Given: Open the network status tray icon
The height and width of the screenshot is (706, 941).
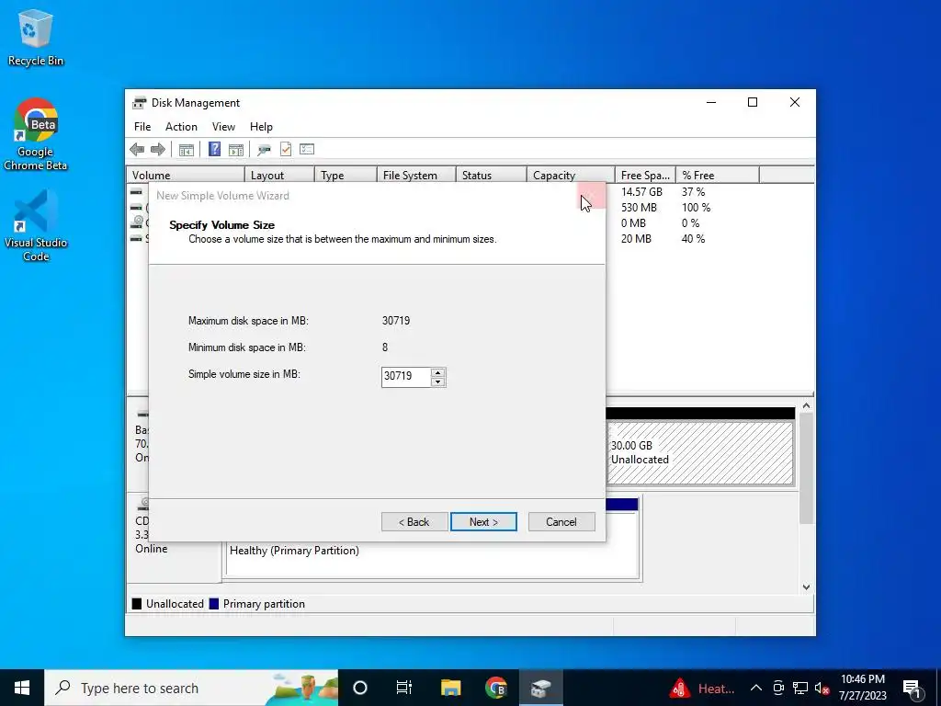Looking at the screenshot, I should point(800,688).
